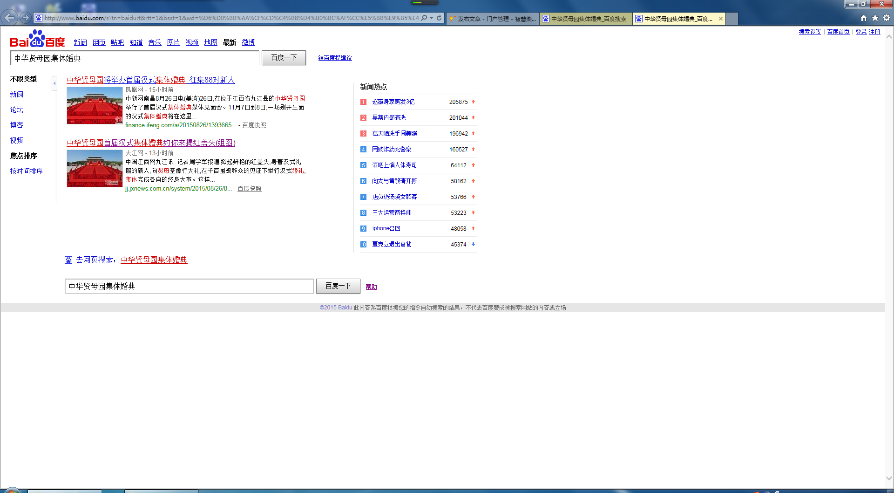Viewport: 894px width, 493px height.
Task: Click the 登录 link
Action: (x=861, y=32)
